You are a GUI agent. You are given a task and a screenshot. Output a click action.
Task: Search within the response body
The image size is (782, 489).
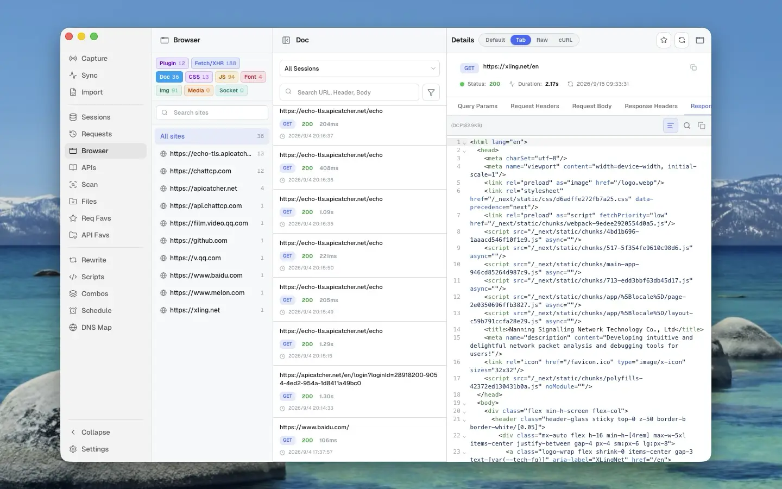(687, 126)
